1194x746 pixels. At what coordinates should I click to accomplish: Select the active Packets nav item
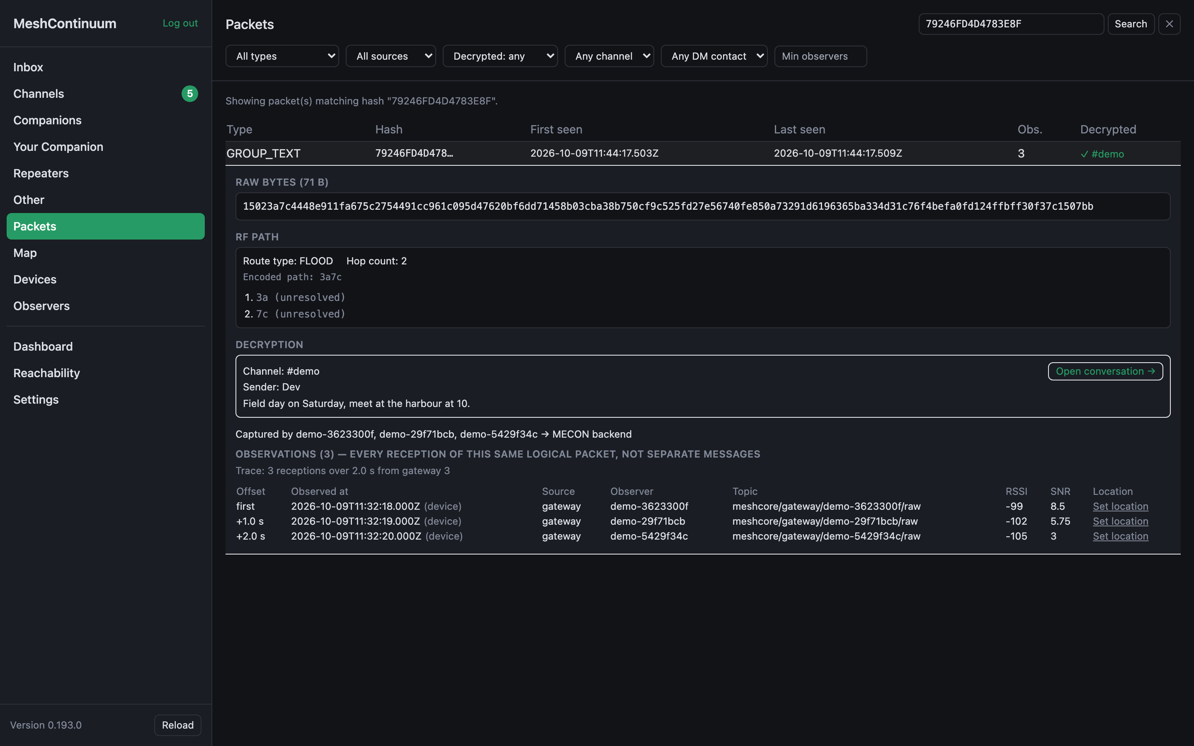coord(106,226)
